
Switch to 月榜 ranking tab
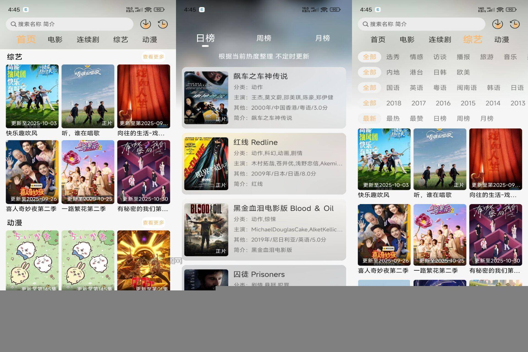(322, 38)
